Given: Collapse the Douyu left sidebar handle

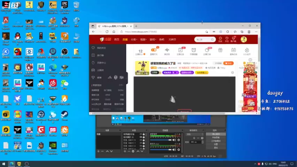Looking at the screenshot, I should tap(127, 78).
